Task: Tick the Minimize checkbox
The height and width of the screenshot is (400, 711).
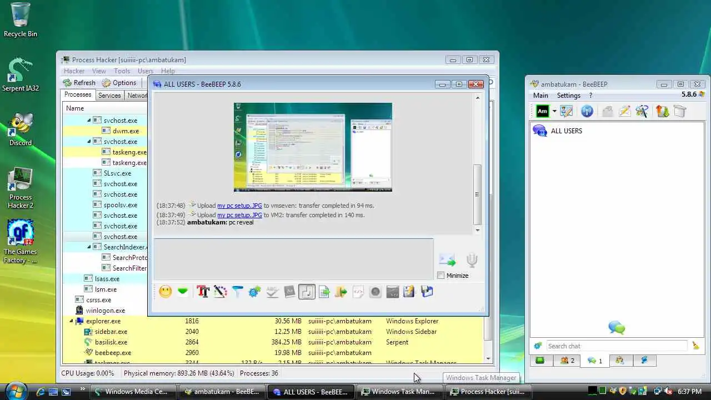Action: pyautogui.click(x=441, y=276)
